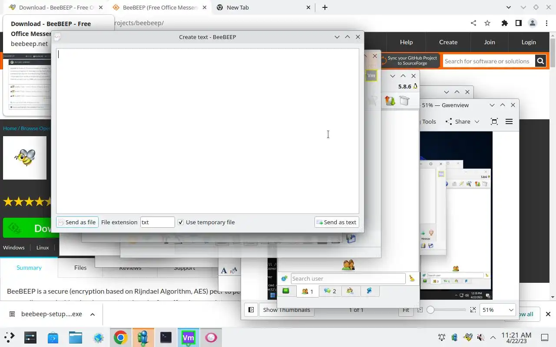
Task: Click the Vm icon in the background window
Action: coord(371,75)
